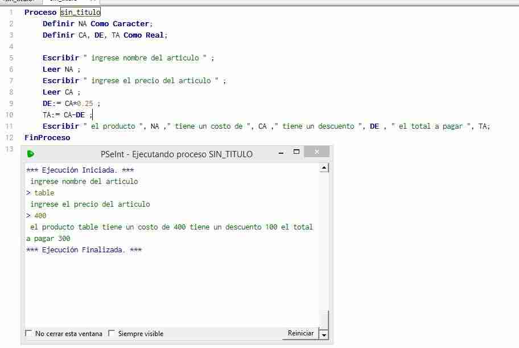
Task: Click the '> table' input line in output
Action: click(40, 193)
